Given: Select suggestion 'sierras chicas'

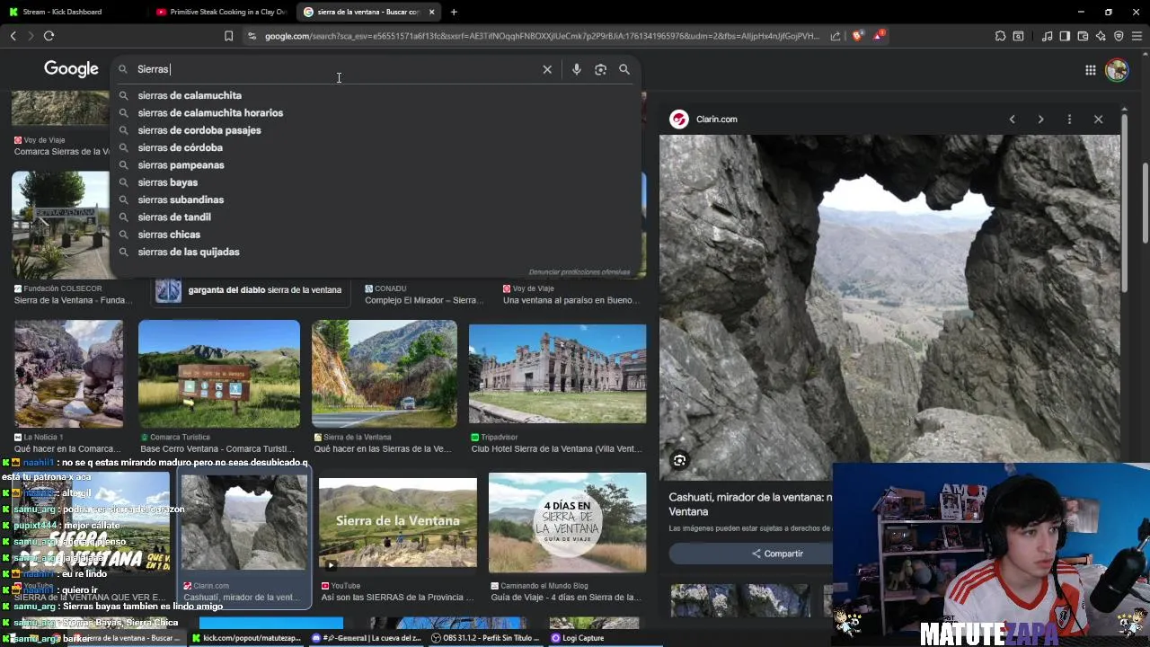Looking at the screenshot, I should click(x=169, y=235).
